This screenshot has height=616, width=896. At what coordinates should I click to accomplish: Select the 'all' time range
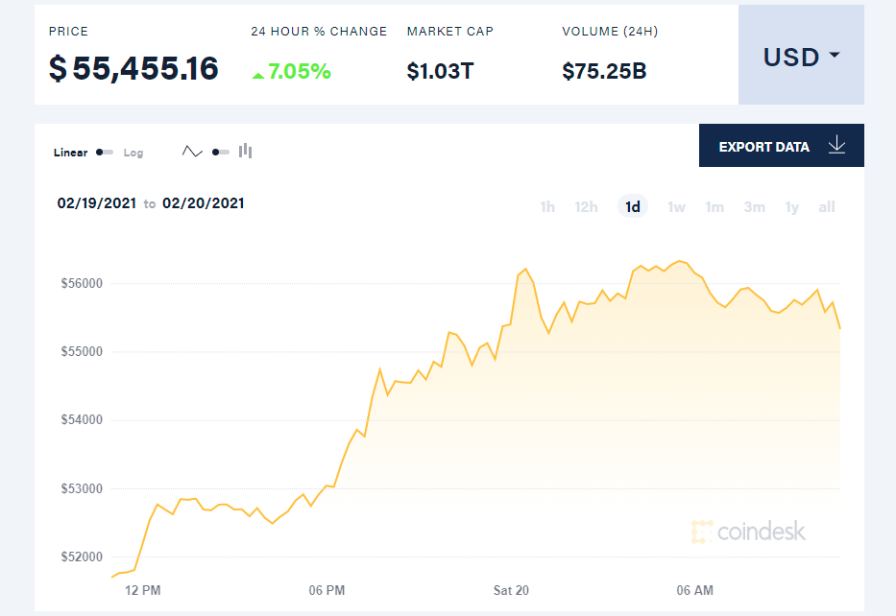click(826, 207)
